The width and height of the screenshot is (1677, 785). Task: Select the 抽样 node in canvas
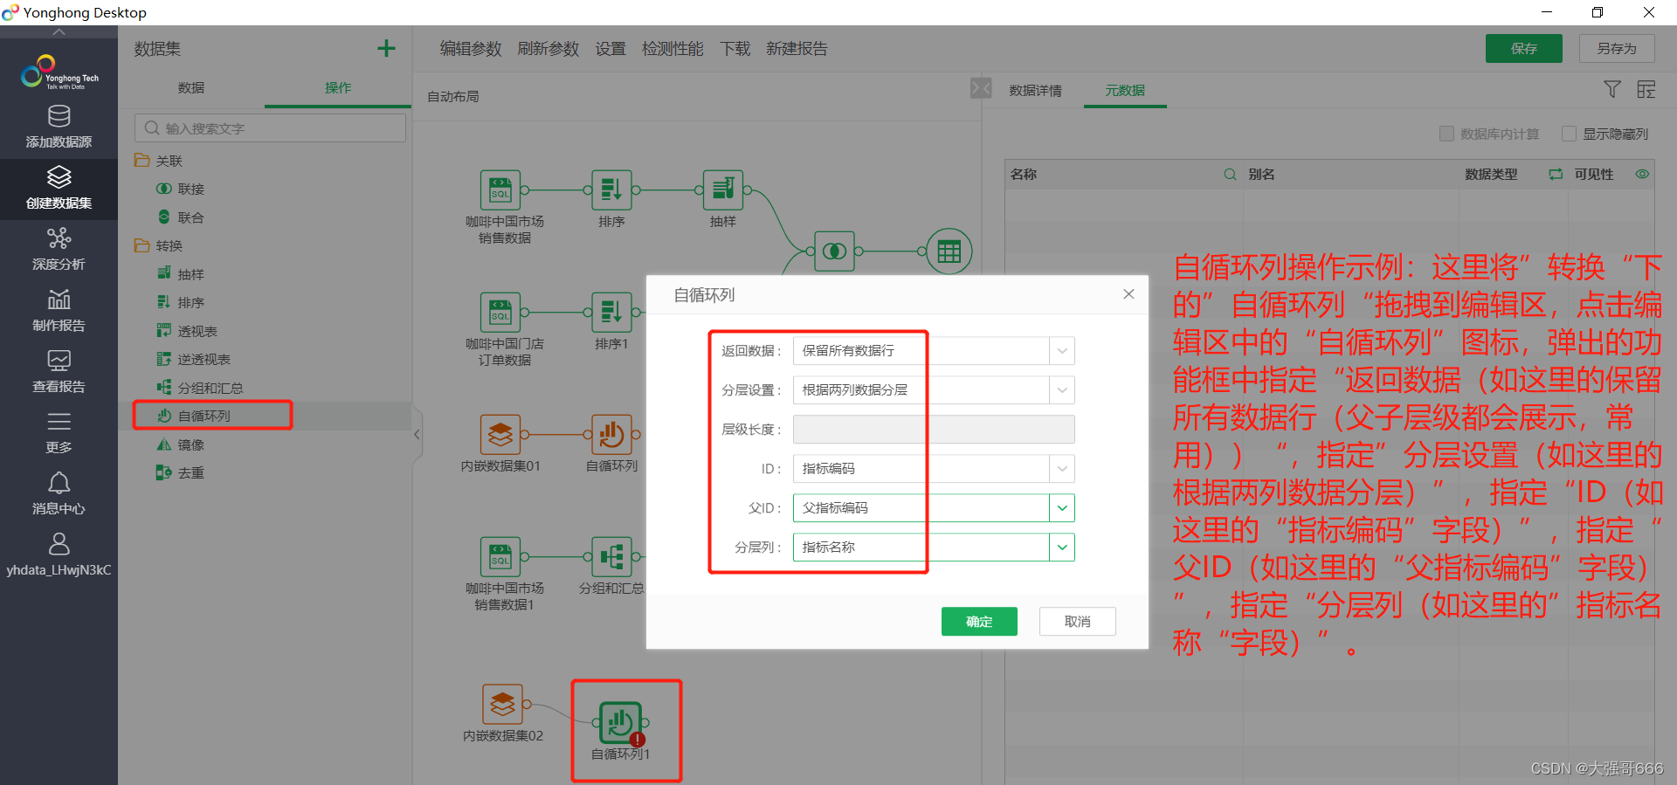pyautogui.click(x=723, y=189)
